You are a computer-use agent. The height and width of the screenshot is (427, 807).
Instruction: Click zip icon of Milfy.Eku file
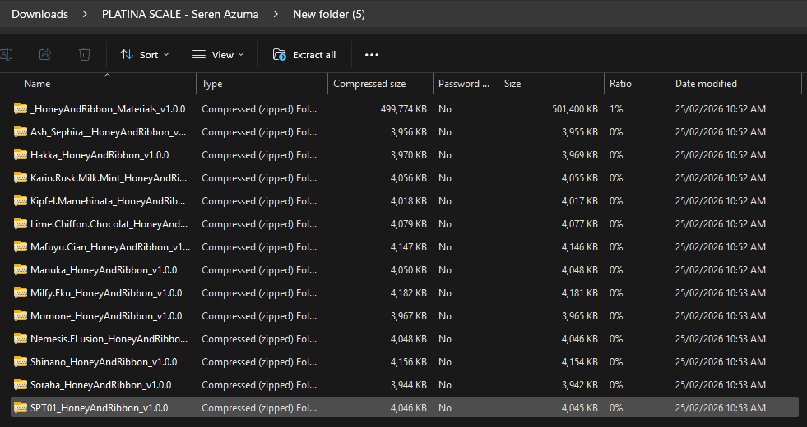pos(21,293)
